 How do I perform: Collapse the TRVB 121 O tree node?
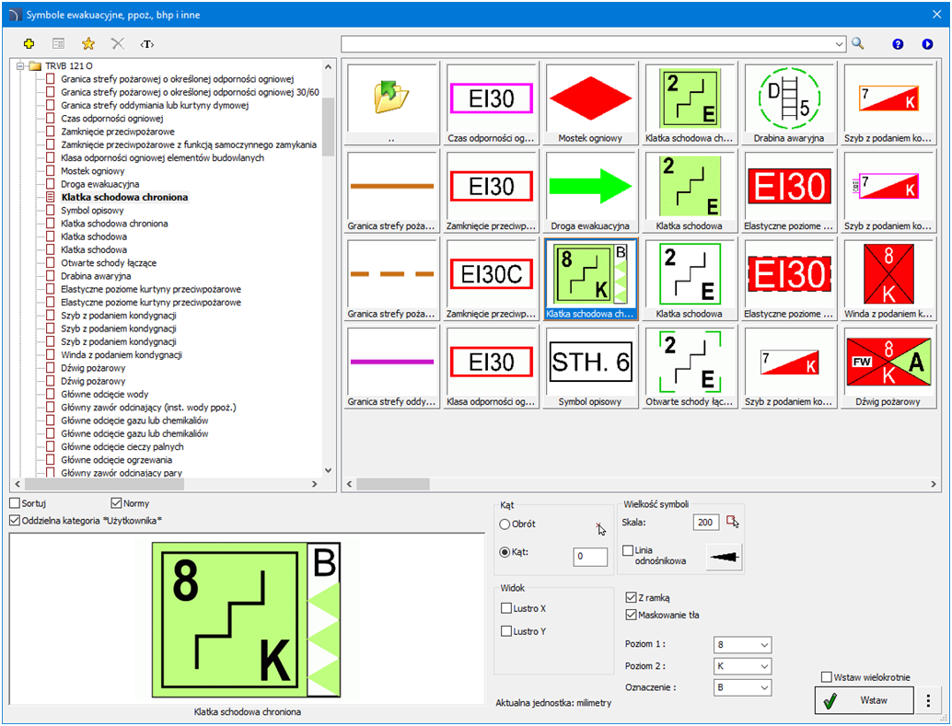[20, 66]
